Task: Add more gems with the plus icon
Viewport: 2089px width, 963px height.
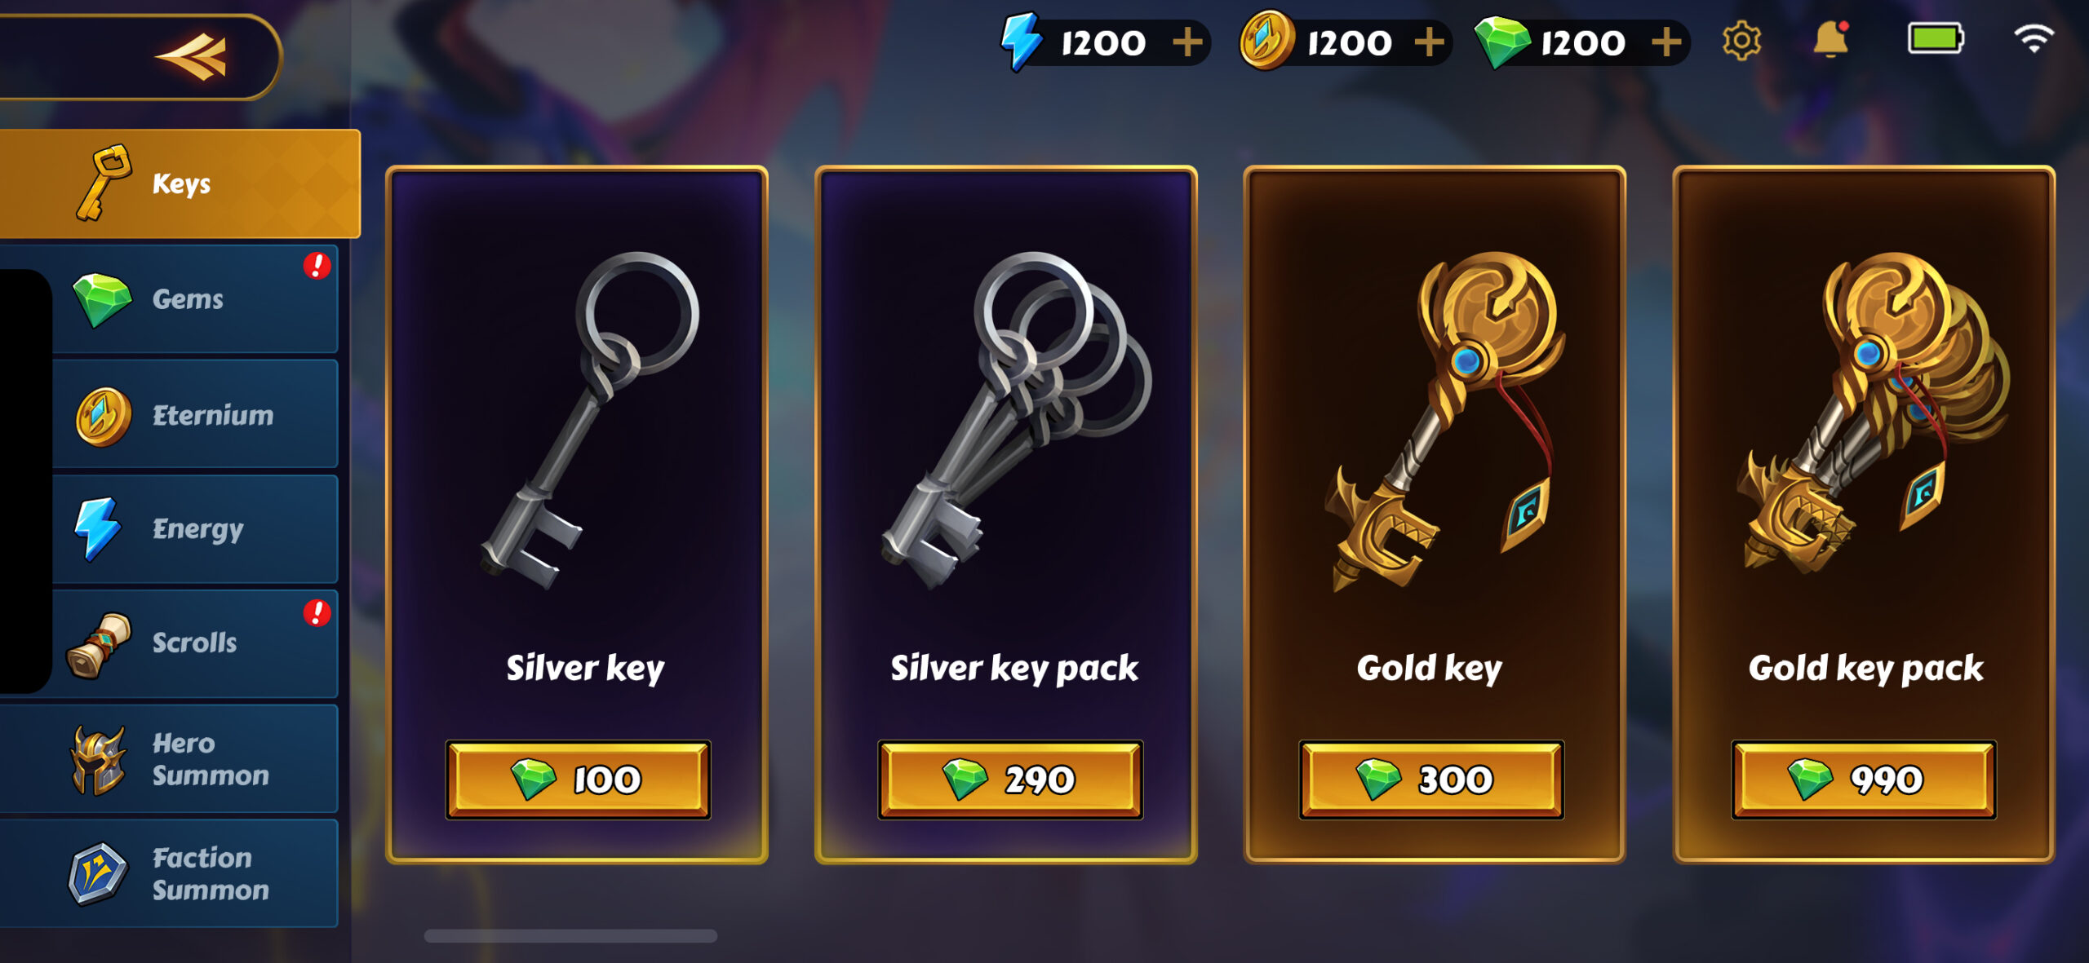Action: pyautogui.click(x=1665, y=42)
